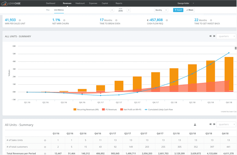This screenshot has width=237, height=155.
Task: Click info icon next to Net MRR Churn
Action: point(64,20)
